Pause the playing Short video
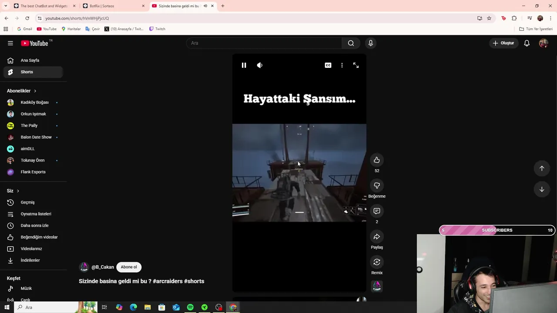The height and width of the screenshot is (313, 557). [244, 65]
